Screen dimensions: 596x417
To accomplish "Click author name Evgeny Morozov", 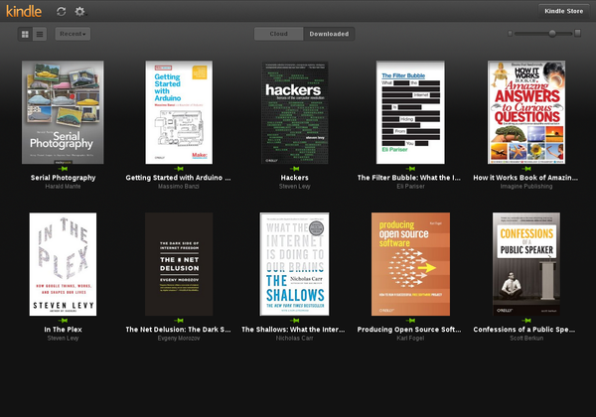I will (x=179, y=338).
